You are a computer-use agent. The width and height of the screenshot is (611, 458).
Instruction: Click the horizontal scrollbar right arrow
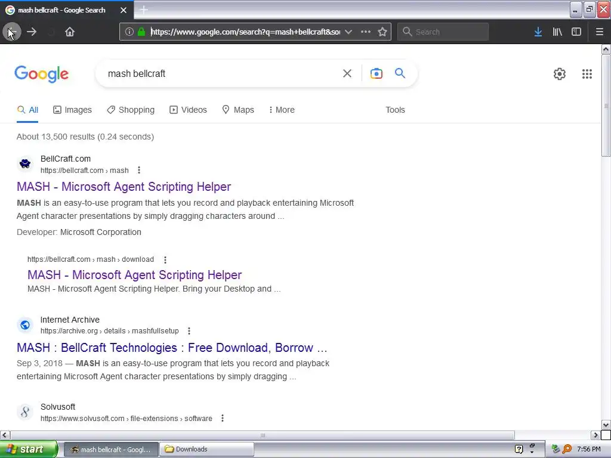tap(595, 435)
